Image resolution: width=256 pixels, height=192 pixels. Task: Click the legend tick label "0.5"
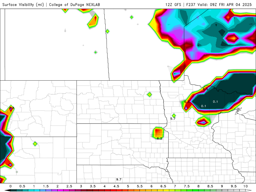[x=22, y=186]
